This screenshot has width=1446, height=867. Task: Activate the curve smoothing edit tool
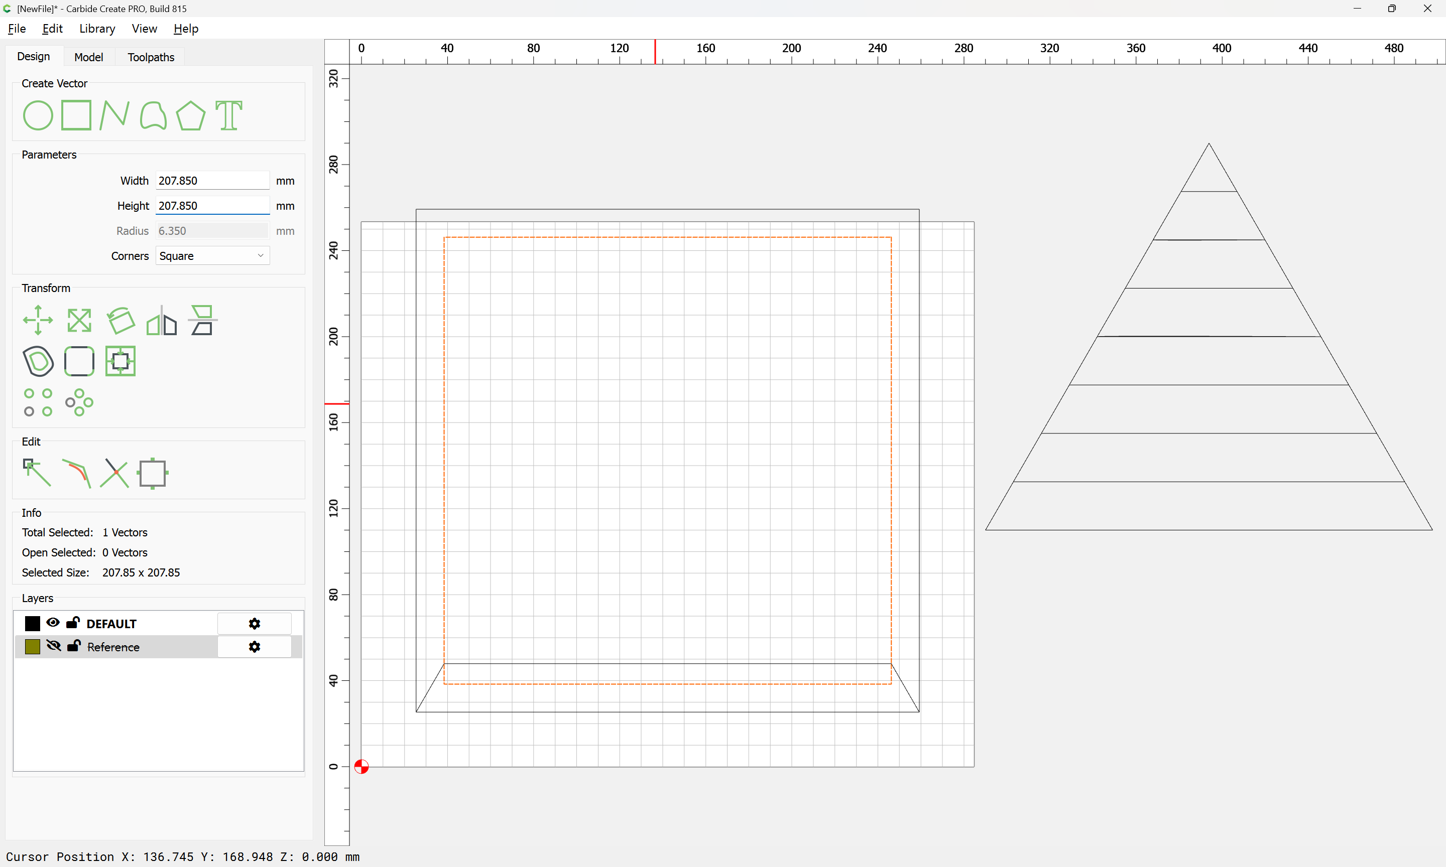click(76, 474)
